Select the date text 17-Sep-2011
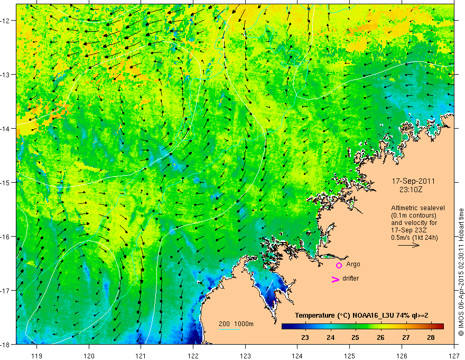The width and height of the screenshot is (465, 360). [x=413, y=181]
